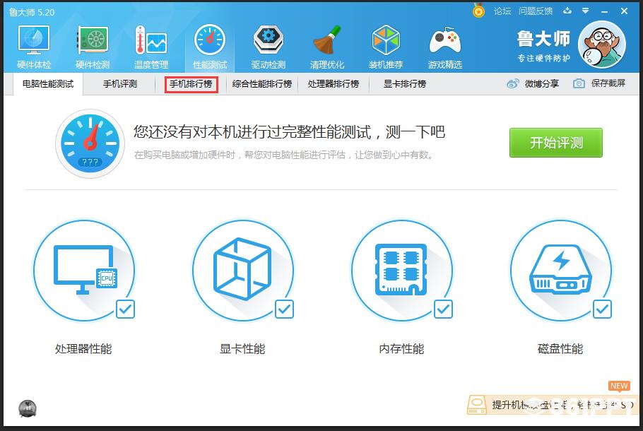Switch to the 电脑性能测试 tab
This screenshot has height=431, width=643.
48,84
